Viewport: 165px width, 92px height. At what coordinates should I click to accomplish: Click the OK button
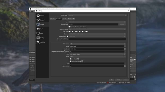click(x=112, y=80)
